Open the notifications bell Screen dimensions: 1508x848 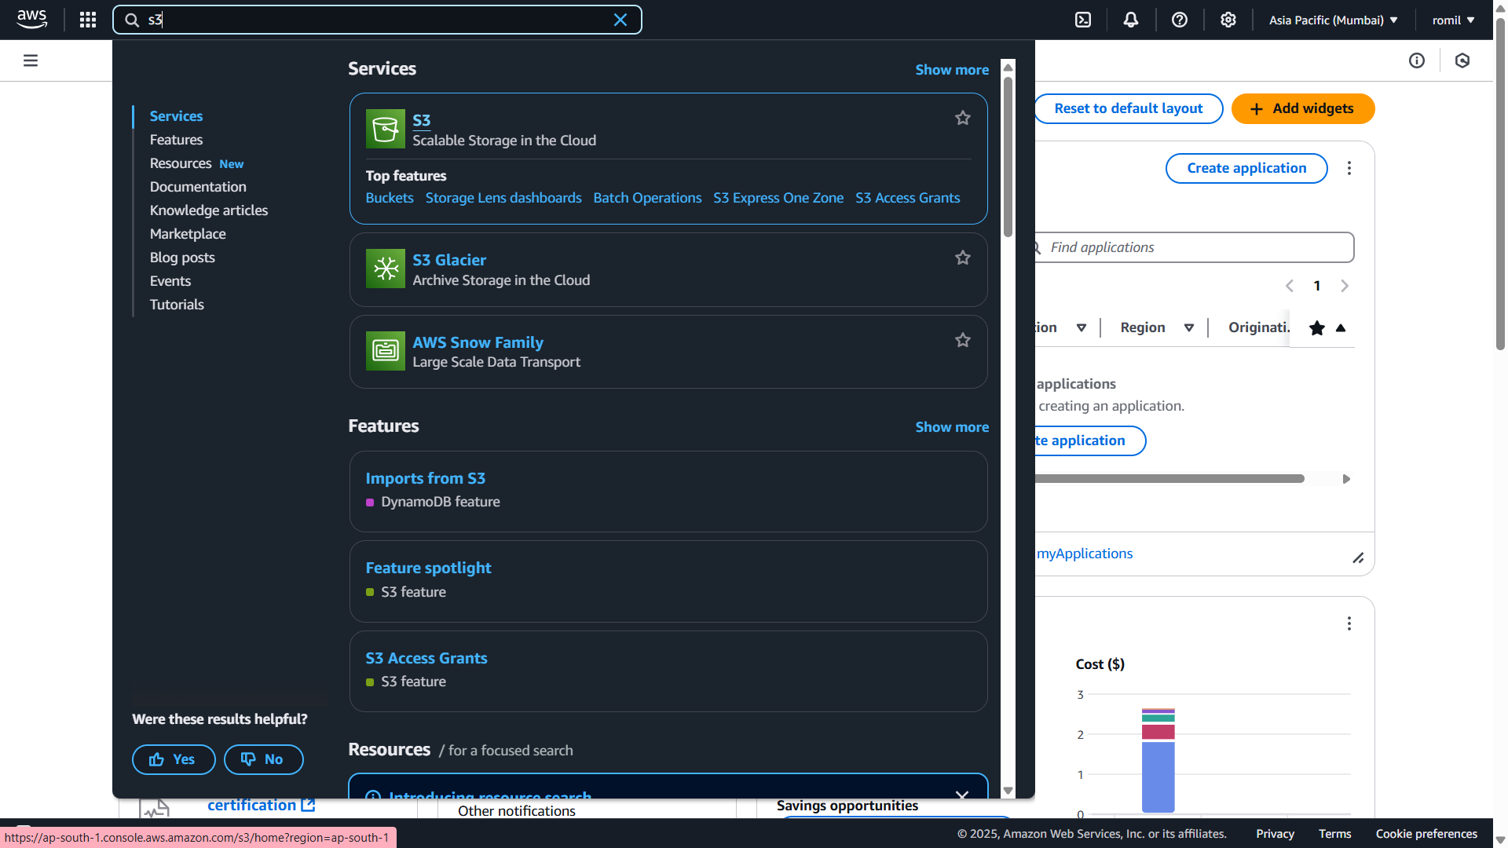click(1131, 20)
